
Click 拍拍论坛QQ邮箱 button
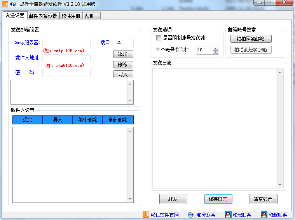click(251, 50)
